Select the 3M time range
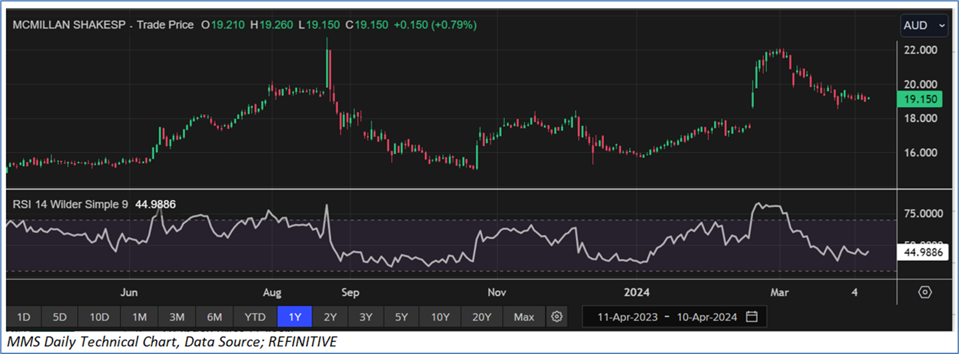Viewport: 959px width, 354px height. (x=177, y=317)
